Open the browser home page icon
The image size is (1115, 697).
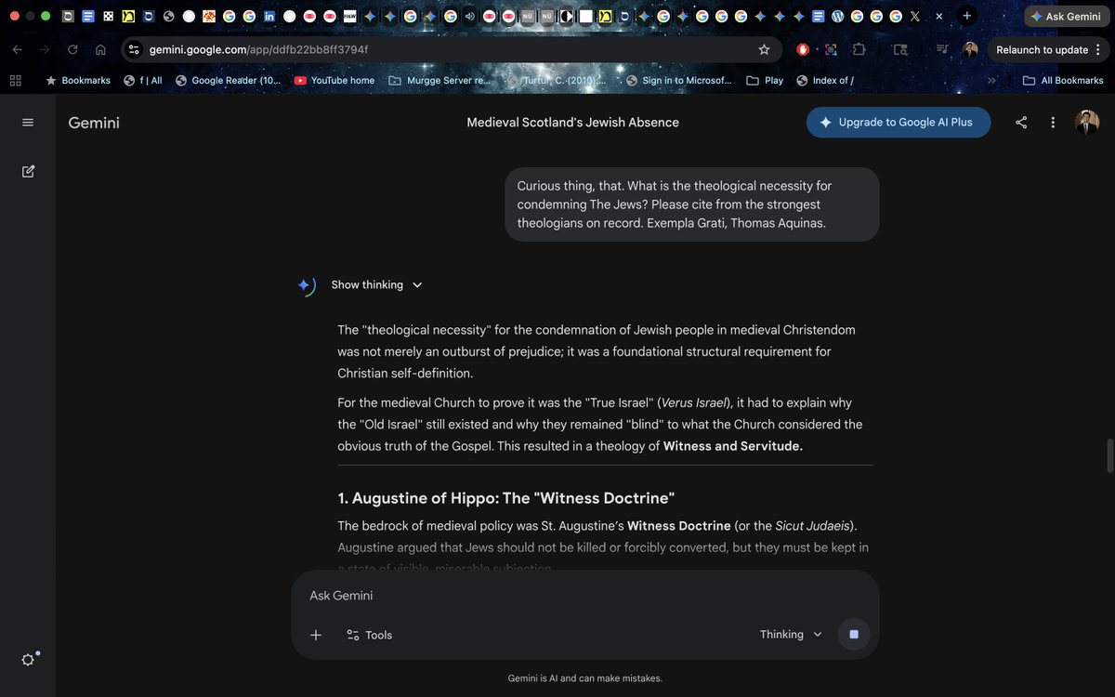coord(100,50)
